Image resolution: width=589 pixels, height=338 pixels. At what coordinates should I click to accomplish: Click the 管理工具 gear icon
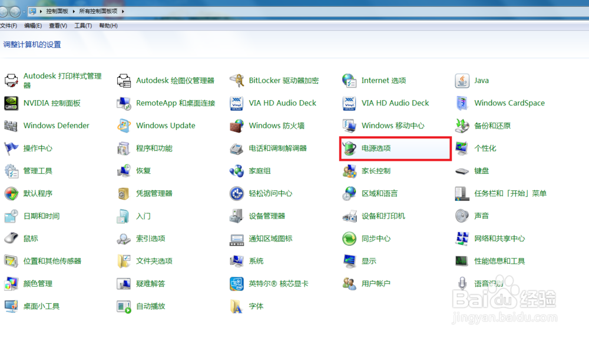point(11,171)
